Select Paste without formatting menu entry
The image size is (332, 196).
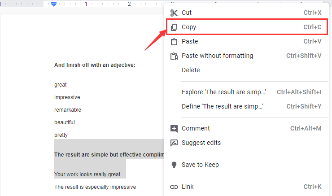click(217, 56)
